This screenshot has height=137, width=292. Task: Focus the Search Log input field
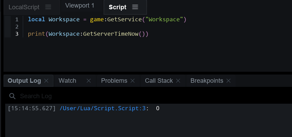(x=149, y=96)
